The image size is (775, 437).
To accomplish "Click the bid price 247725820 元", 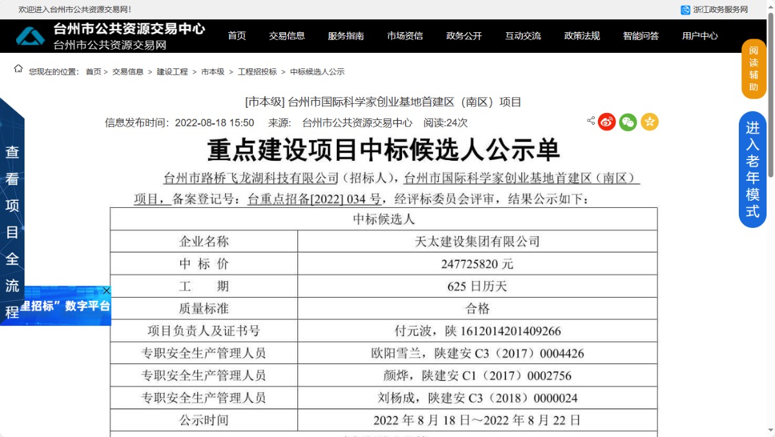I will coord(478,264).
